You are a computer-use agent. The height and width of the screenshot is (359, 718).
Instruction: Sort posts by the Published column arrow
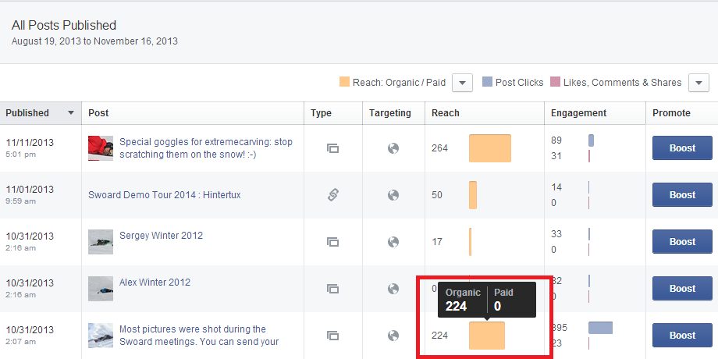pyautogui.click(x=71, y=113)
